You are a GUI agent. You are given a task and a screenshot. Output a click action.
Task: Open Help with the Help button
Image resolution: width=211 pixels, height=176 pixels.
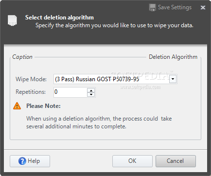point(30,161)
